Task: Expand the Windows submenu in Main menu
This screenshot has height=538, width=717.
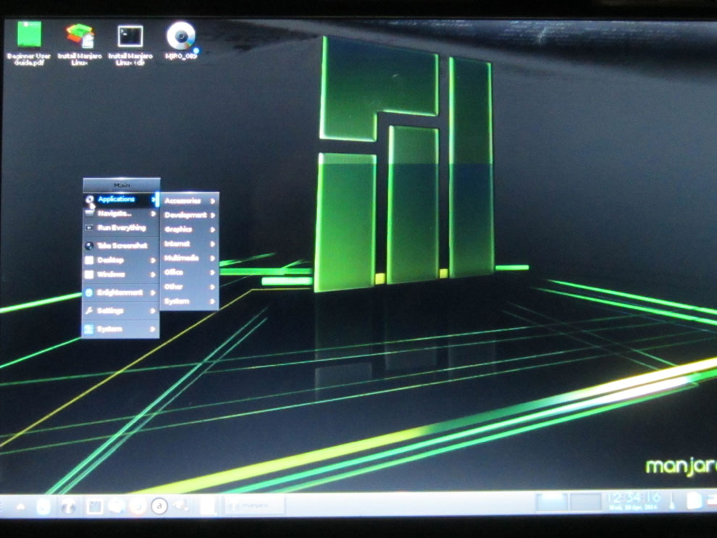Action: 121,274
